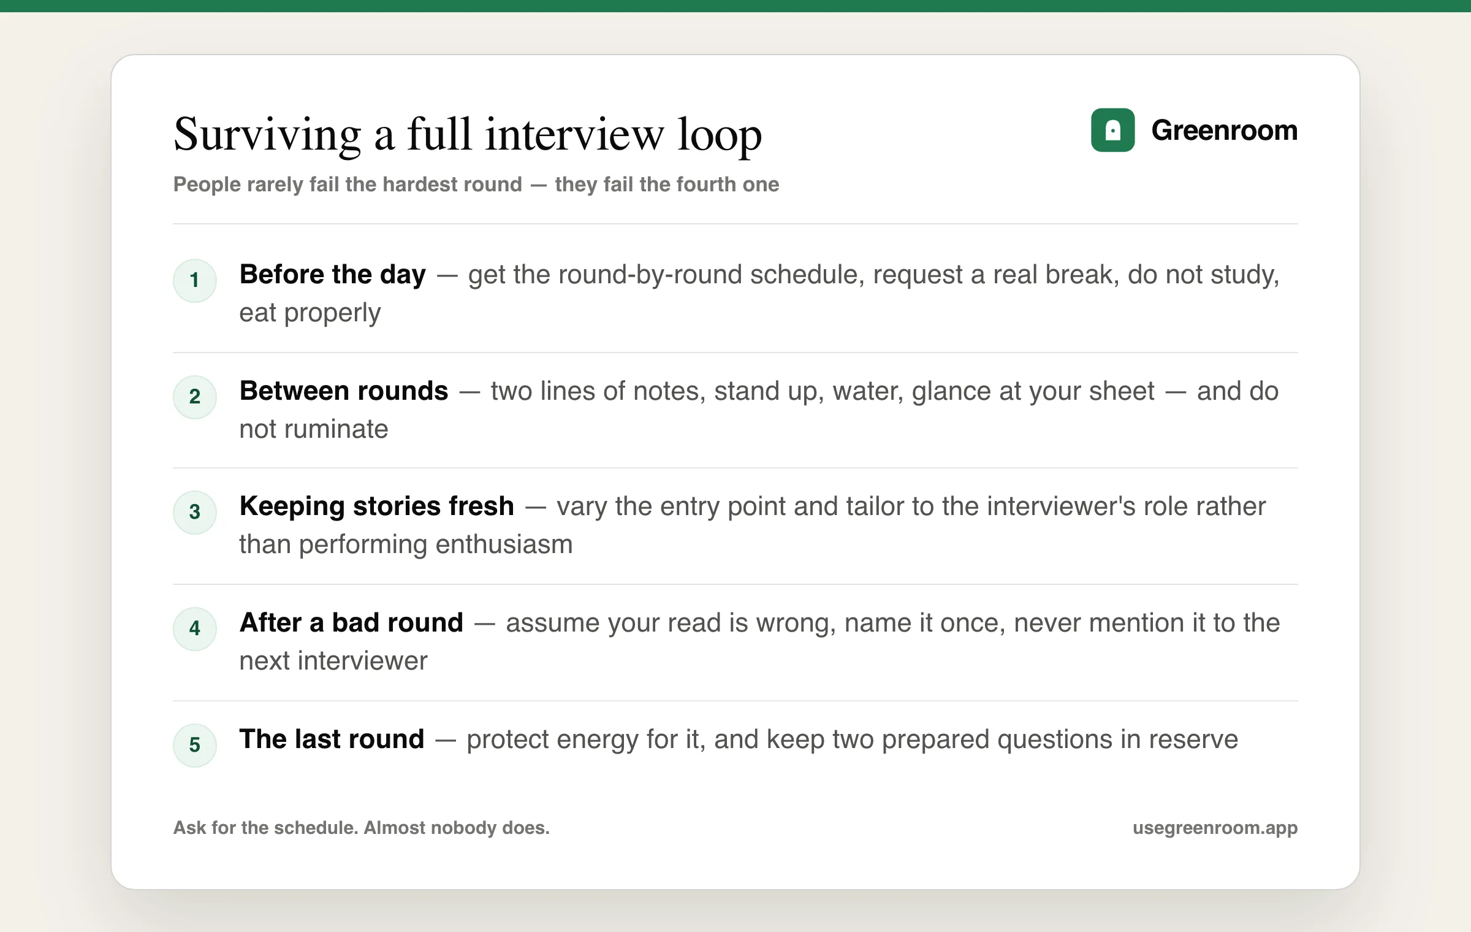The image size is (1471, 932).
Task: Click the 'Keeping stories fresh' heading
Action: pyautogui.click(x=376, y=506)
